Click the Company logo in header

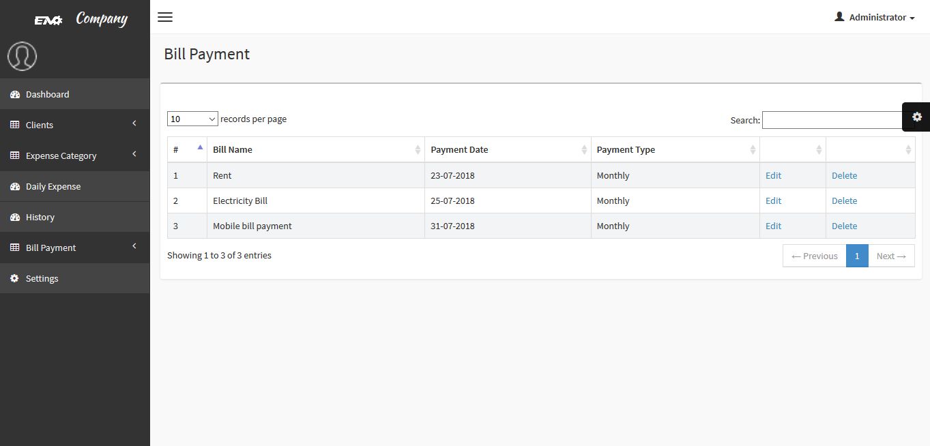(x=82, y=19)
